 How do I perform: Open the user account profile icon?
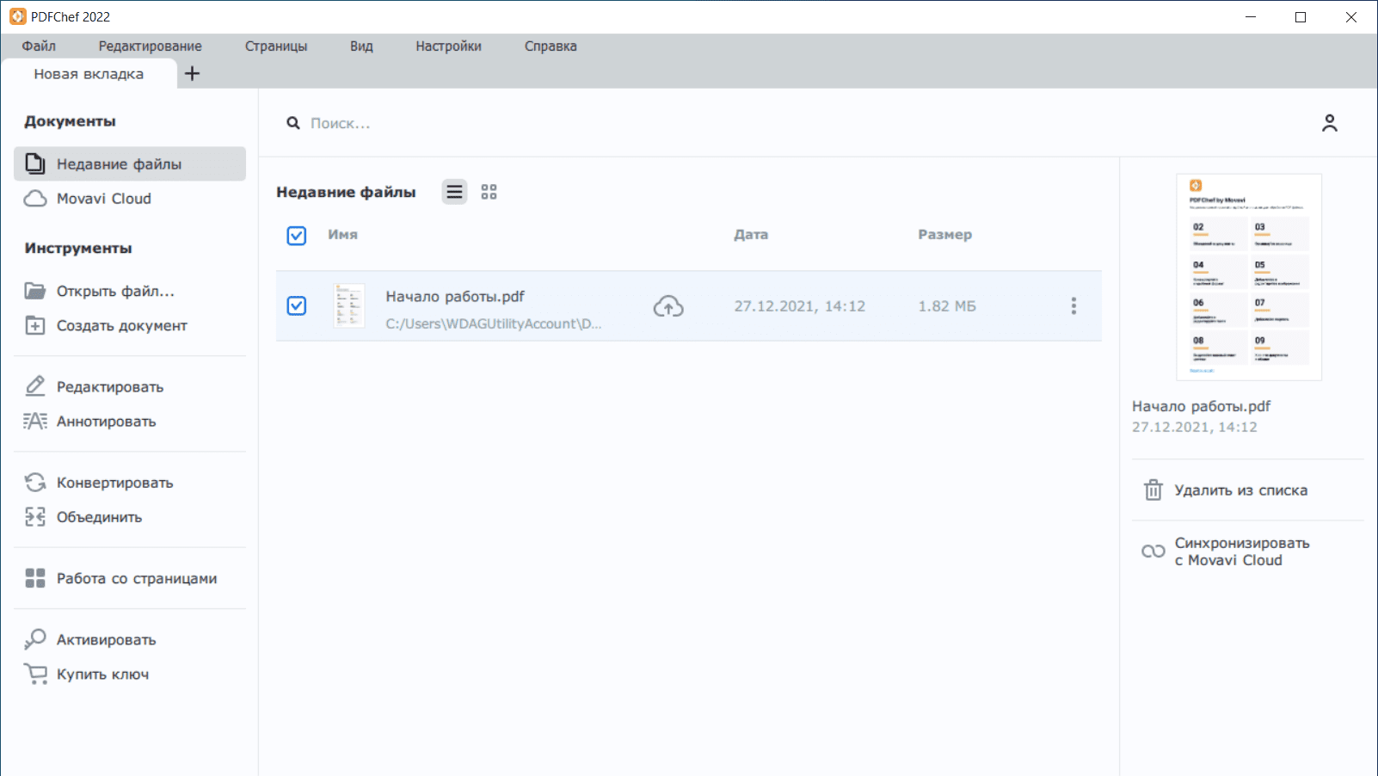1330,123
